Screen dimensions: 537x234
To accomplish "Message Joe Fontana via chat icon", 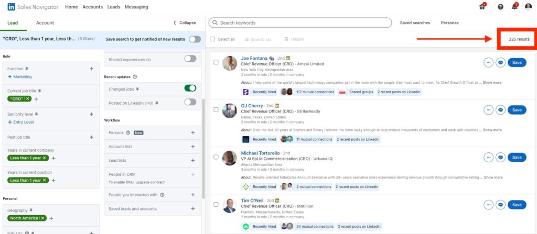I will tap(501, 63).
